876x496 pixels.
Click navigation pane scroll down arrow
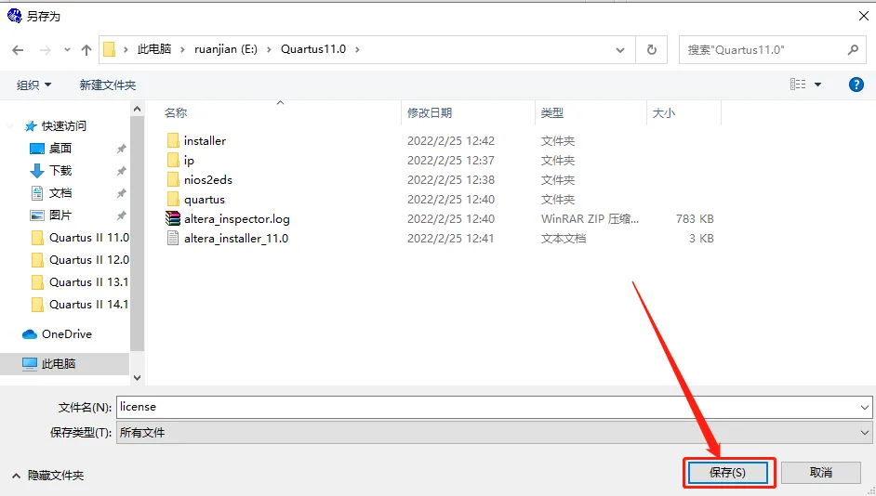138,378
